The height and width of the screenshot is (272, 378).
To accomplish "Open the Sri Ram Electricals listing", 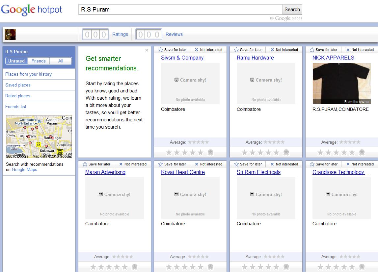I will coord(259,172).
